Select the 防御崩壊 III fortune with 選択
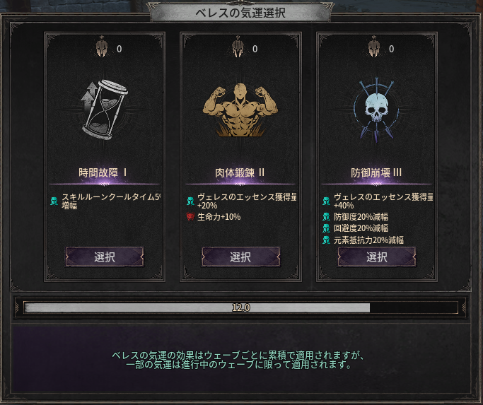Screen dimensions: 483x405 (x=377, y=257)
